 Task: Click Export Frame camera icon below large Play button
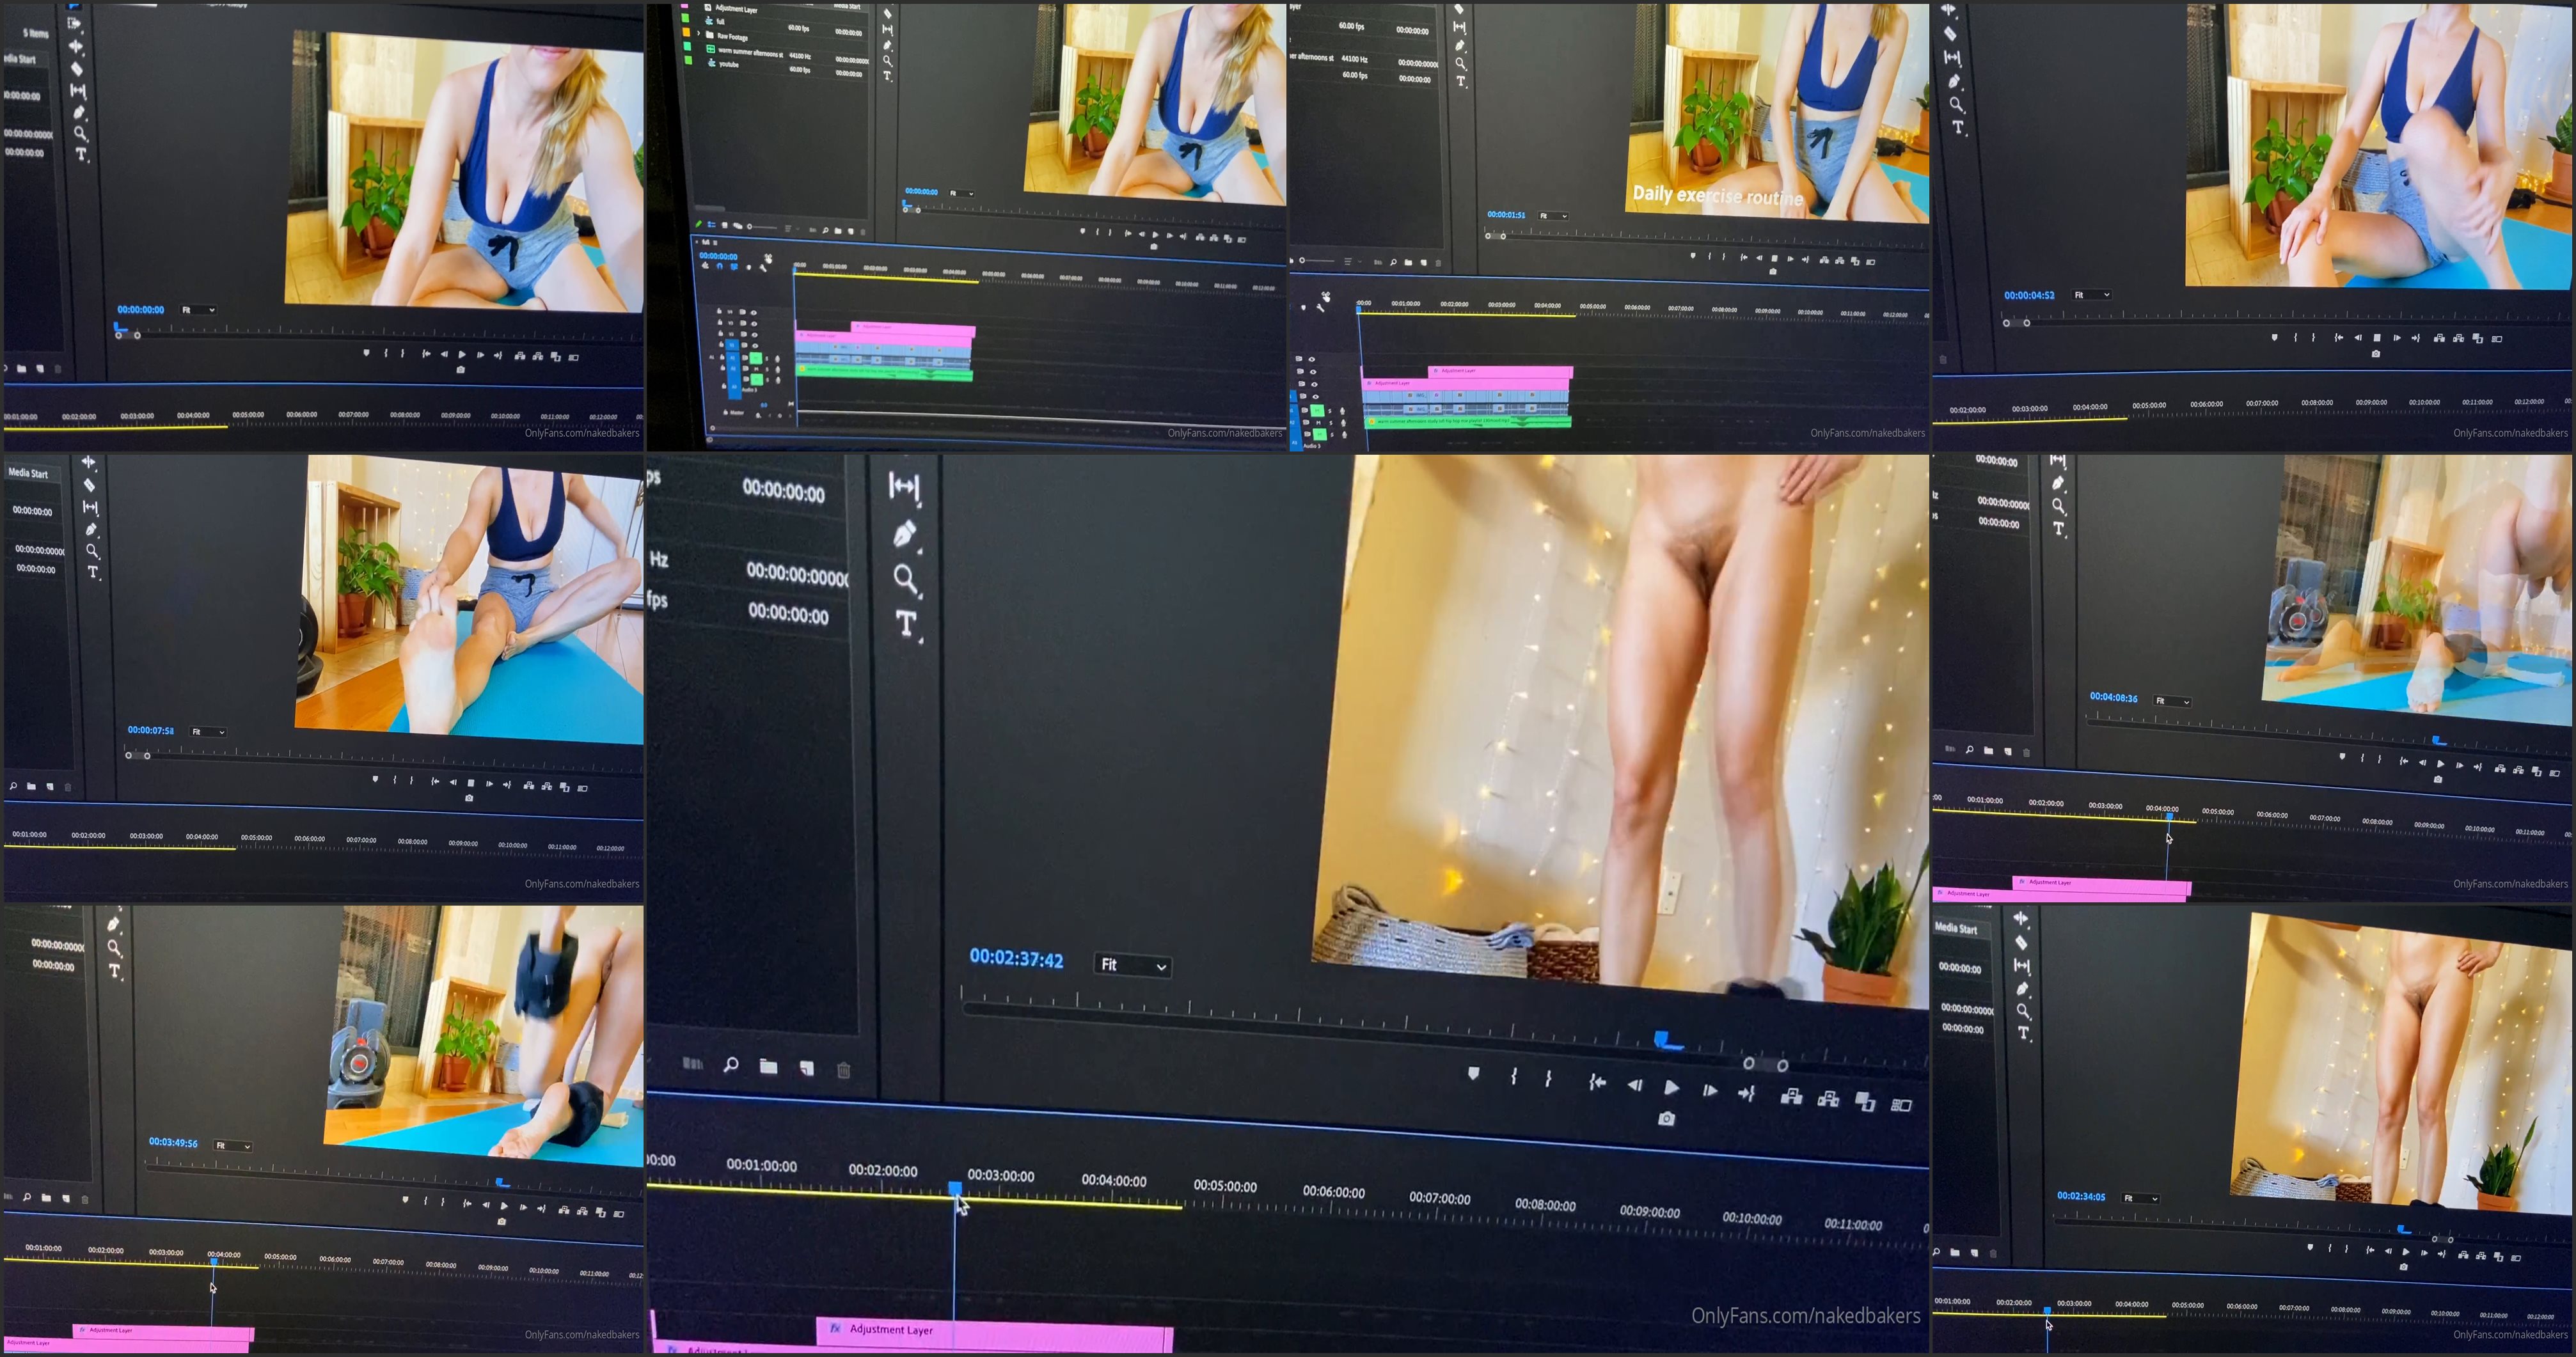pyautogui.click(x=1666, y=1119)
